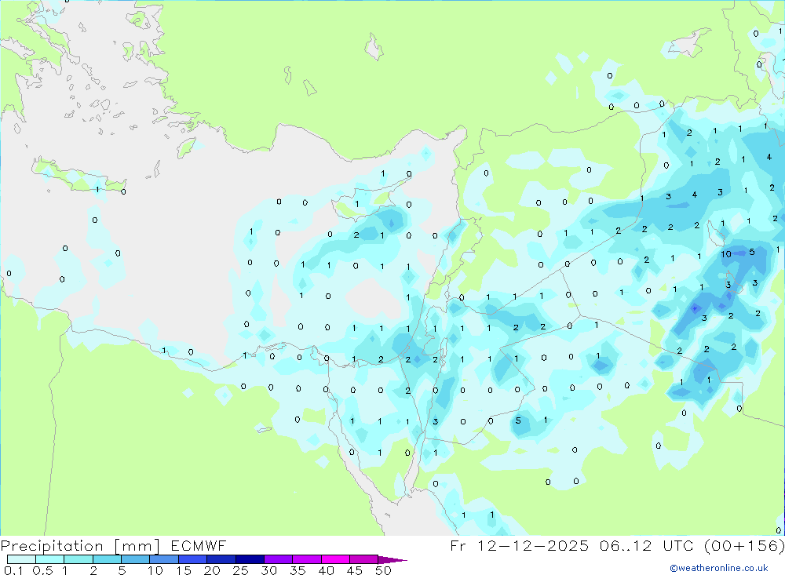Viewport: 785px width, 575px height.
Task: Select the legend label 25
Action: point(240,570)
